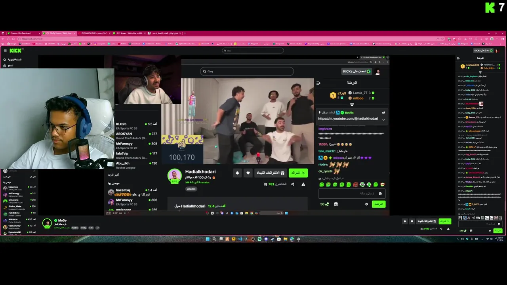The height and width of the screenshot is (285, 507).
Task: Toggle MoDy's notification bell
Action: [x=405, y=221]
